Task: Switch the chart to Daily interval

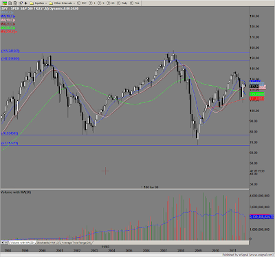Action: coord(122,3)
